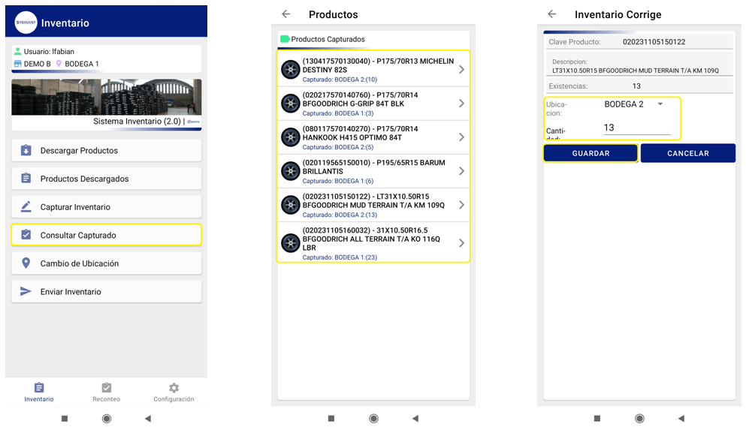746x433 pixels.
Task: Open the Cambio de Ubicación menu option
Action: pos(107,263)
